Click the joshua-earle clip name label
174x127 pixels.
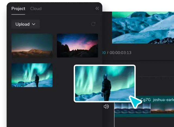(163, 99)
